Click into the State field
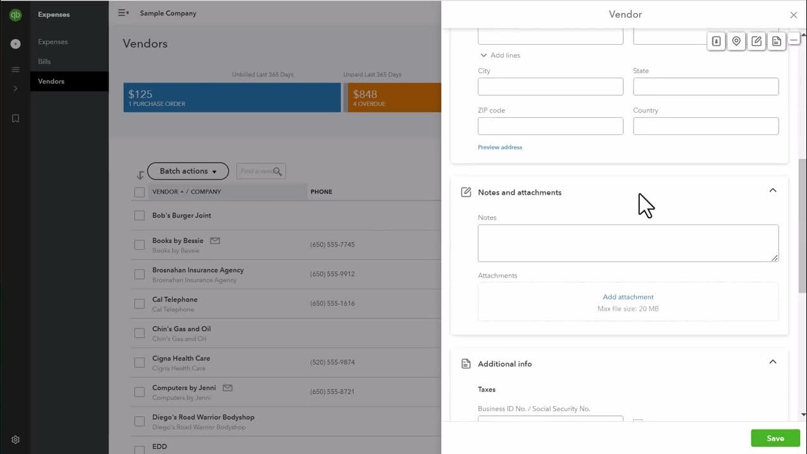807x454 pixels. (705, 86)
